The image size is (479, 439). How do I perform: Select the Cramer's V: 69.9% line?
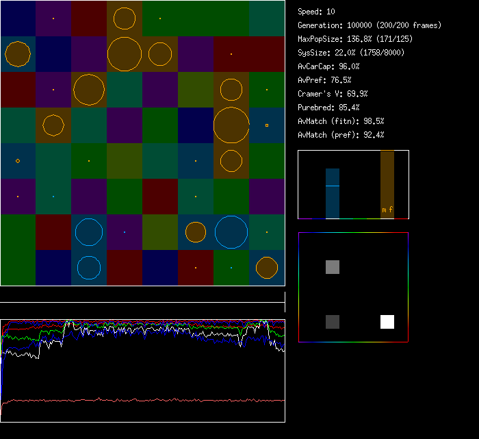point(333,94)
